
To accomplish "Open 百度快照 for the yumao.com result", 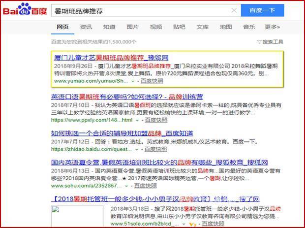I will [152, 81].
